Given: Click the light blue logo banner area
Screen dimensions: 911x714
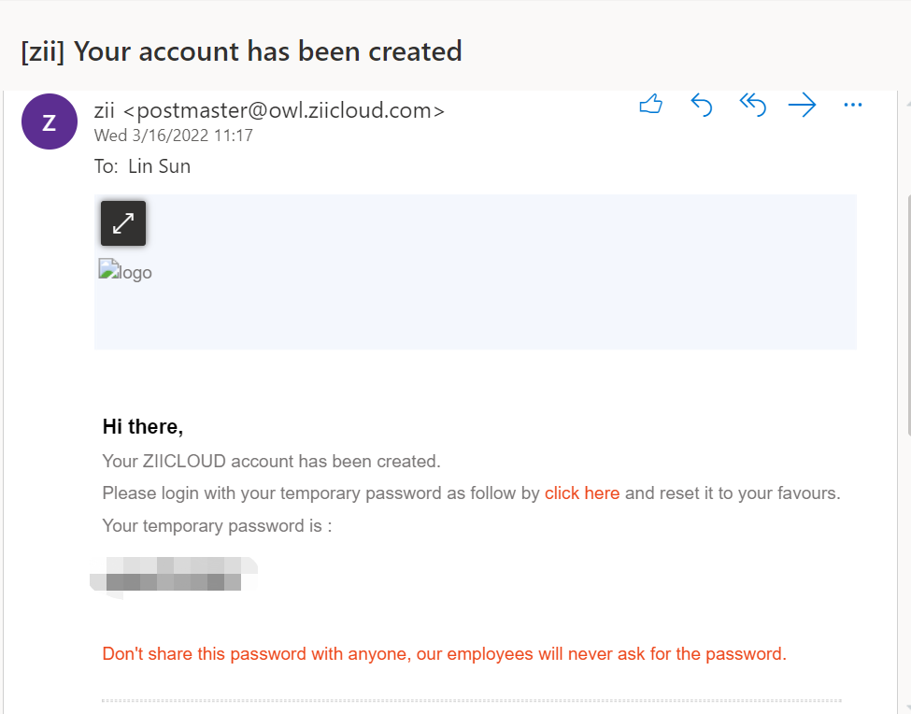Looking at the screenshot, I should 476,272.
